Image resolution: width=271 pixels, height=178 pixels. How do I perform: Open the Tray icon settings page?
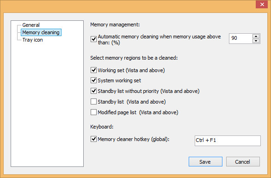click(x=32, y=40)
